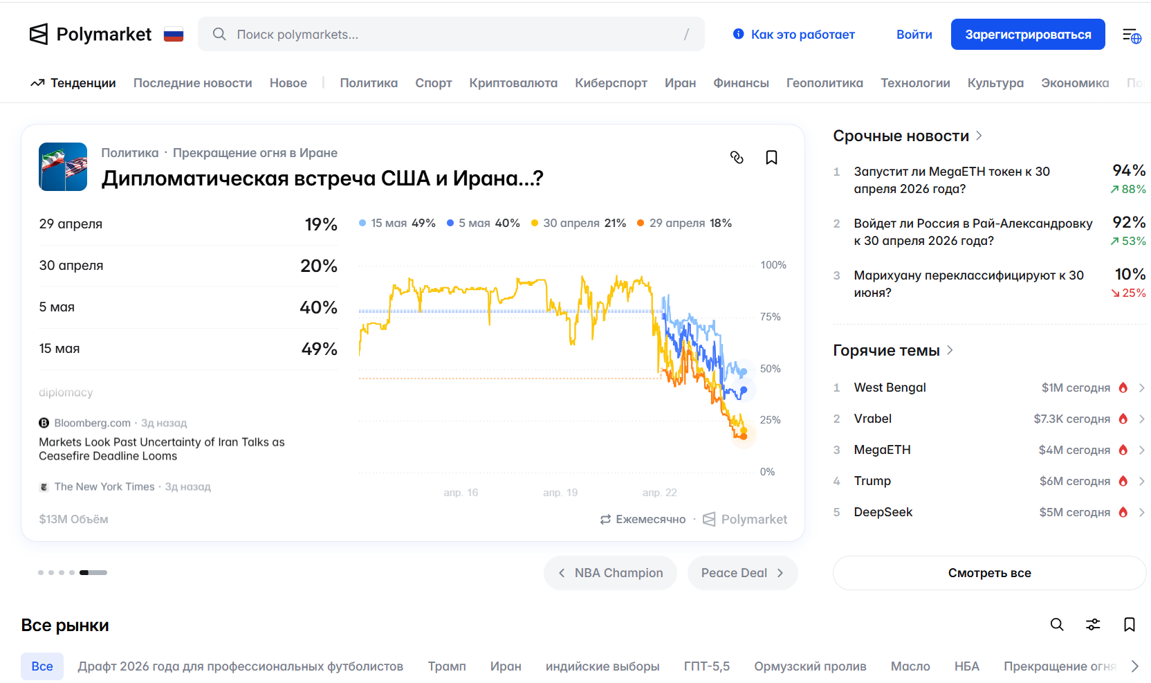This screenshot has height=683, width=1151.
Task: Click the Russian flag language icon
Action: click(x=174, y=35)
